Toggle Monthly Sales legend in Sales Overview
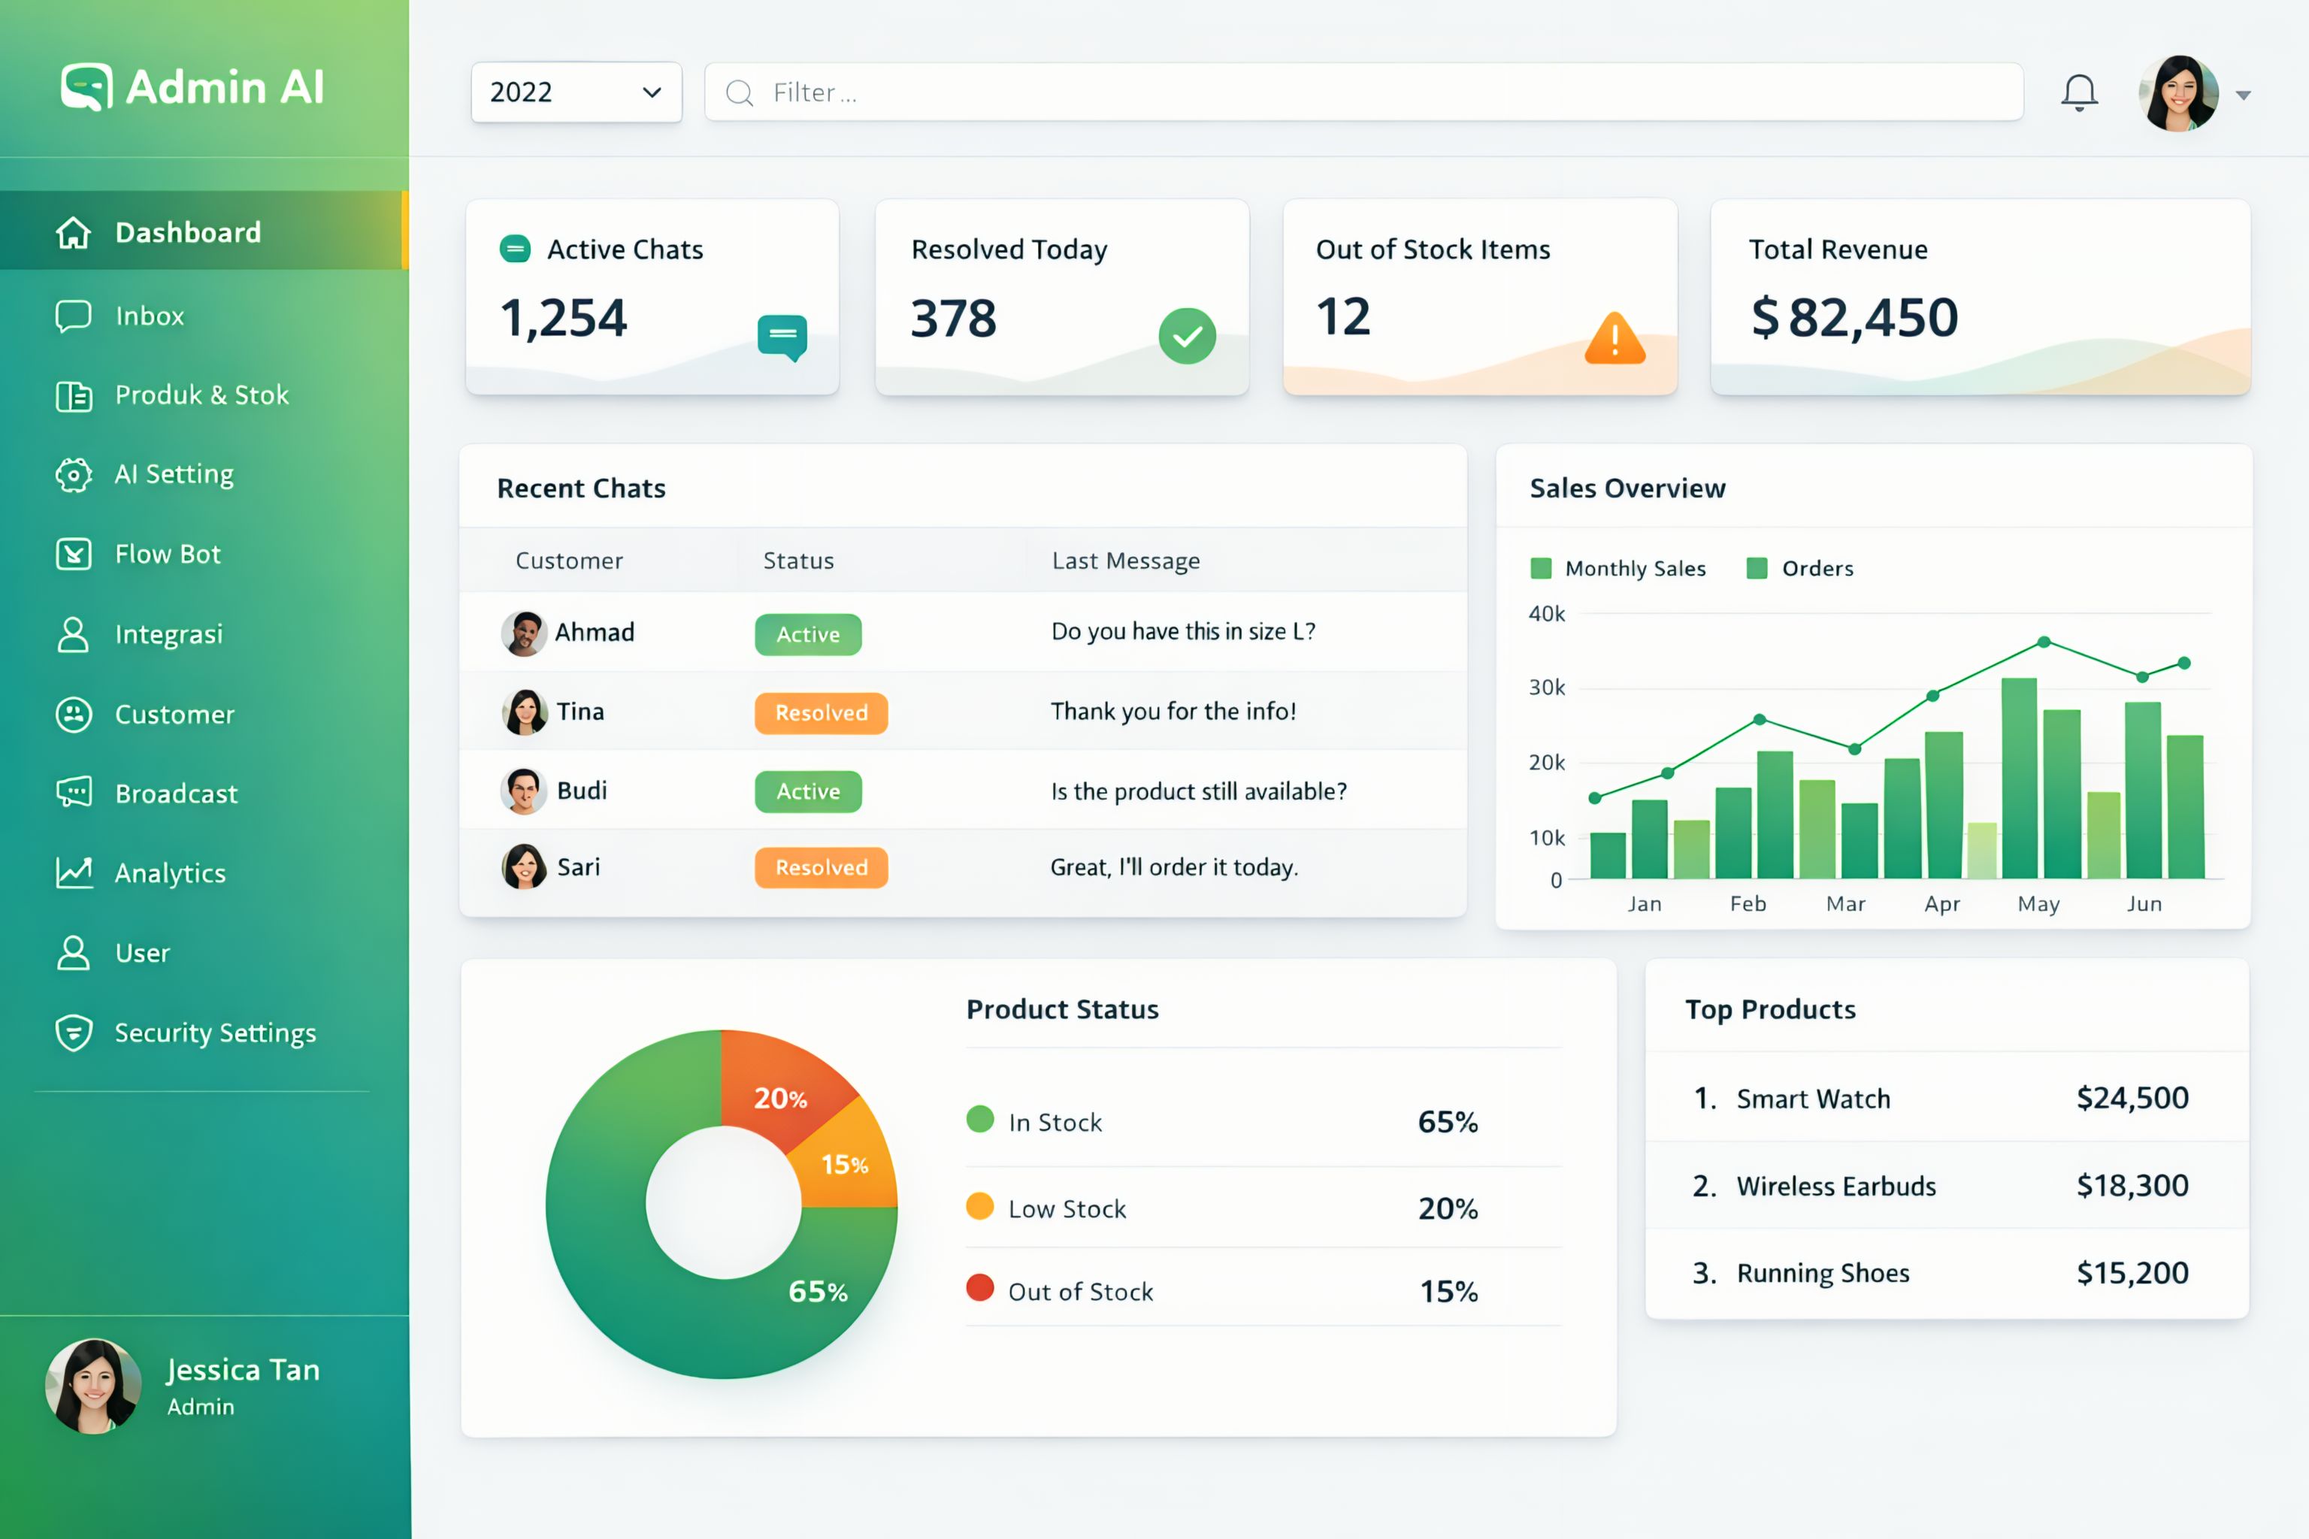Viewport: 2309px width, 1539px height. (1619, 568)
